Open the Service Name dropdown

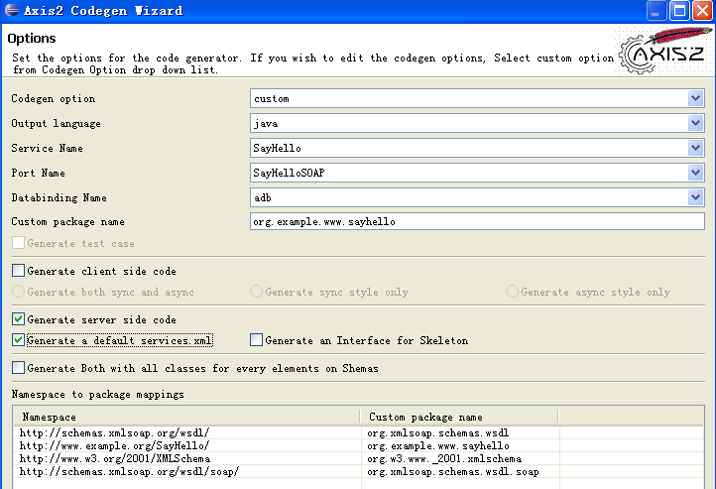point(695,148)
